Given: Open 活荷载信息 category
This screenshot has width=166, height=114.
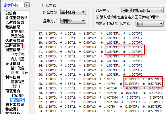Looking at the screenshot, I should tap(15, 41).
